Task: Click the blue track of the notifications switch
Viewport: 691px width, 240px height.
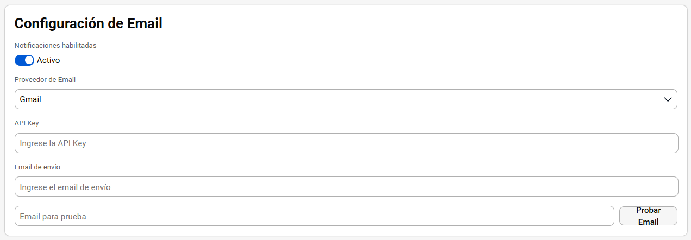Action: (x=20, y=60)
